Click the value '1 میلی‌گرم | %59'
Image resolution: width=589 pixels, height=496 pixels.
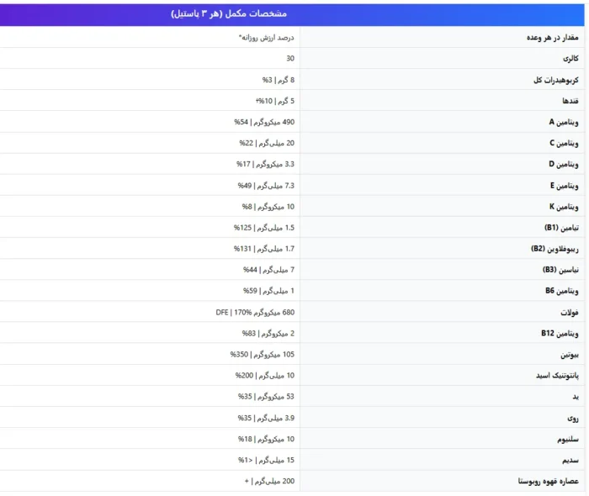pos(268,290)
